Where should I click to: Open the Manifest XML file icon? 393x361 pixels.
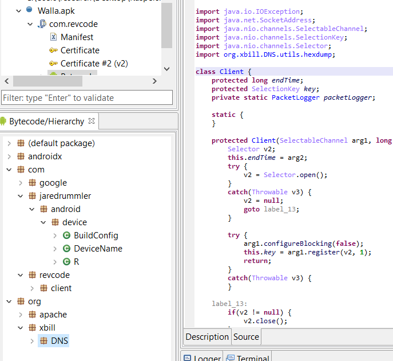coord(53,37)
